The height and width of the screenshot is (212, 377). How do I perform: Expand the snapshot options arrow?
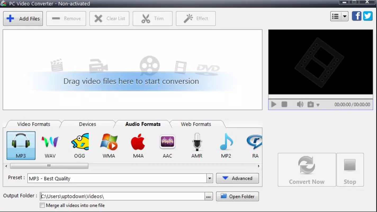pyautogui.click(x=318, y=105)
